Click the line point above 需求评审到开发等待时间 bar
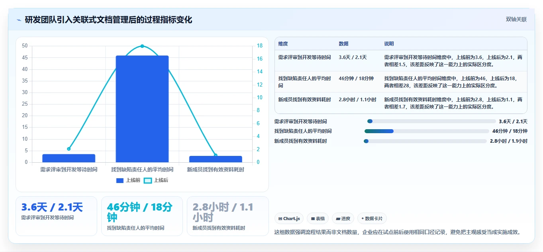Screen dimensions: 543x252 69,149
